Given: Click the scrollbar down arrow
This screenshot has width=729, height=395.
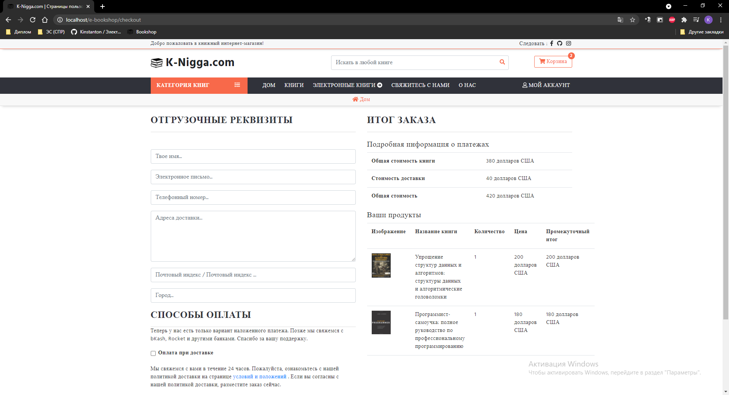Looking at the screenshot, I should [726, 392].
